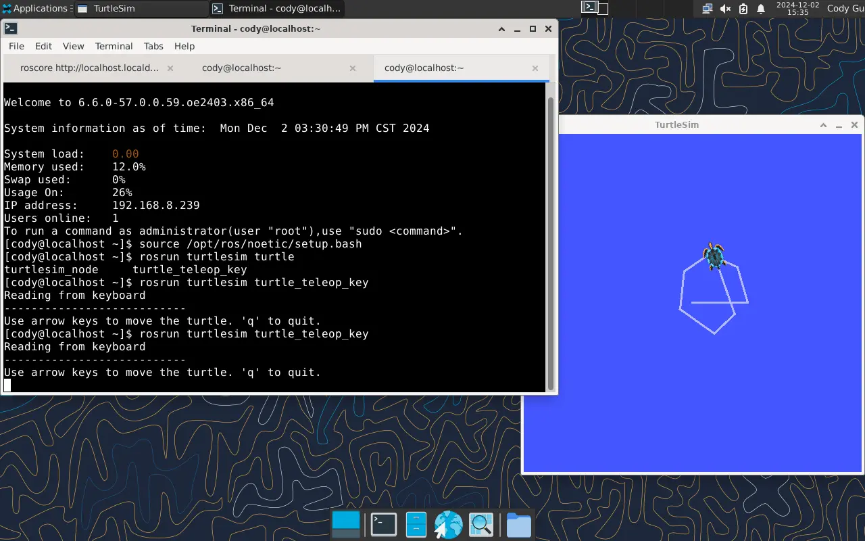865x541 pixels.
Task: Launch the web browser globe icon in dock
Action: tap(448, 525)
